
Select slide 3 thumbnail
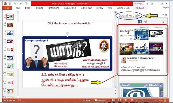click(x=10, y=17)
